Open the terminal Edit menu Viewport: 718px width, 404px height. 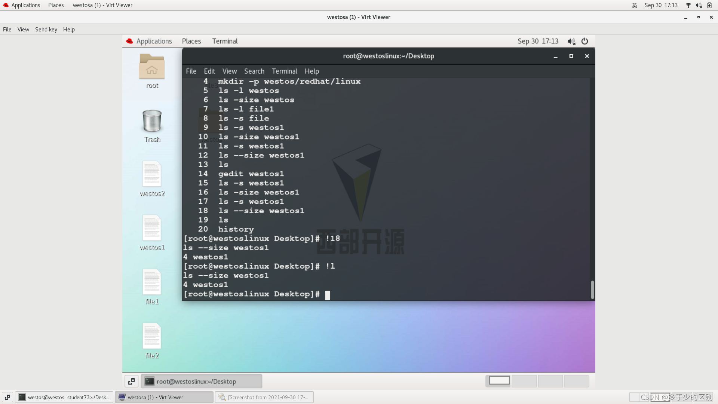coord(209,71)
